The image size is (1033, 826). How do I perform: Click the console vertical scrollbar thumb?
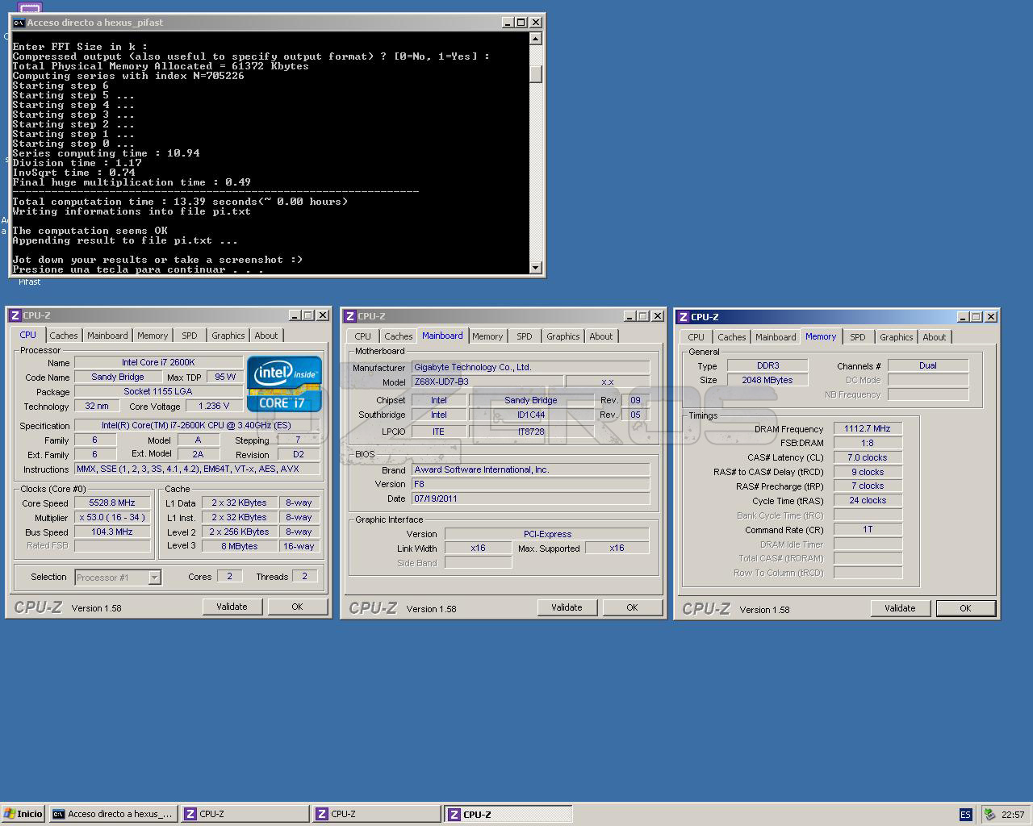coord(535,73)
